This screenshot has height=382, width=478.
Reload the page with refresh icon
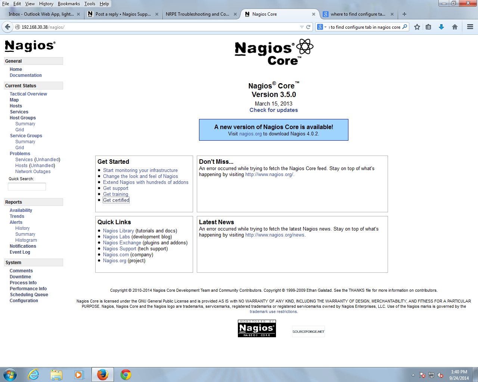coord(308,27)
